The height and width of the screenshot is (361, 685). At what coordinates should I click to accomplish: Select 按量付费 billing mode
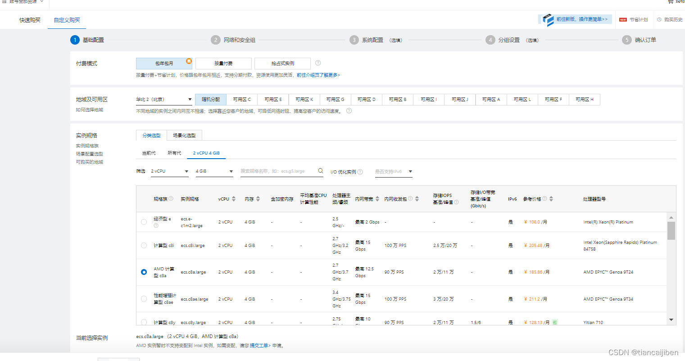pos(223,64)
